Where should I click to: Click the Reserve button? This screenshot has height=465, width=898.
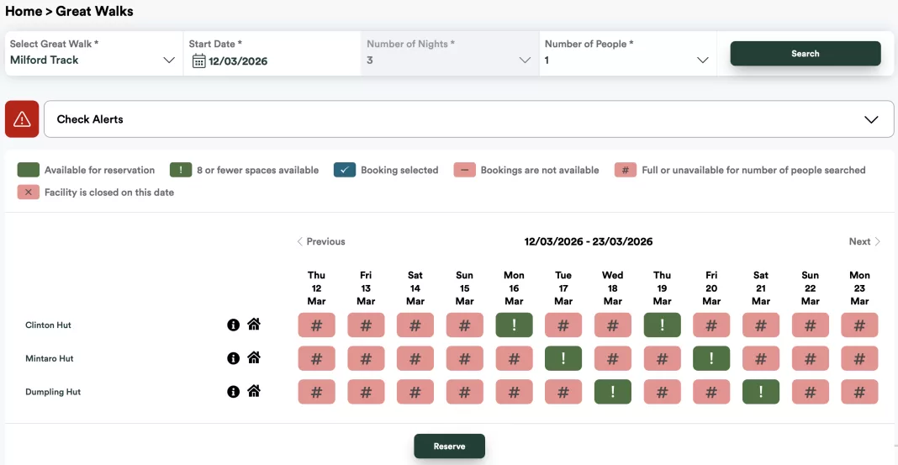pyautogui.click(x=450, y=447)
